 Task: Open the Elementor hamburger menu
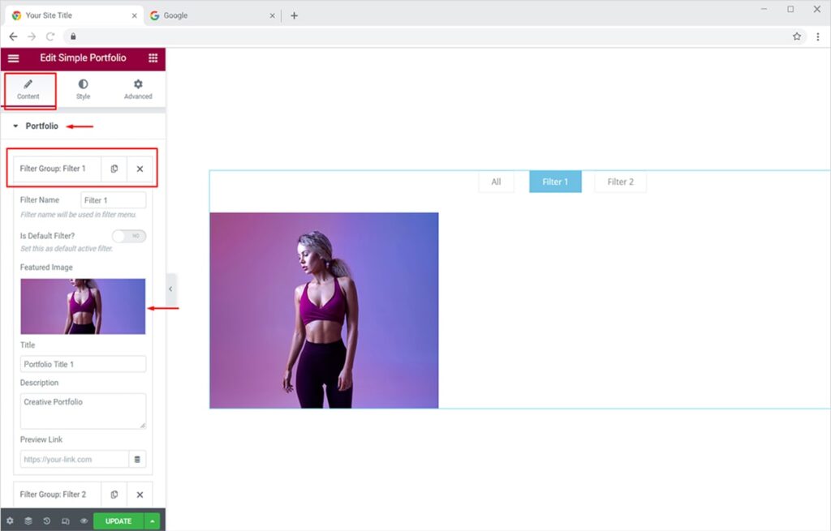(x=13, y=58)
